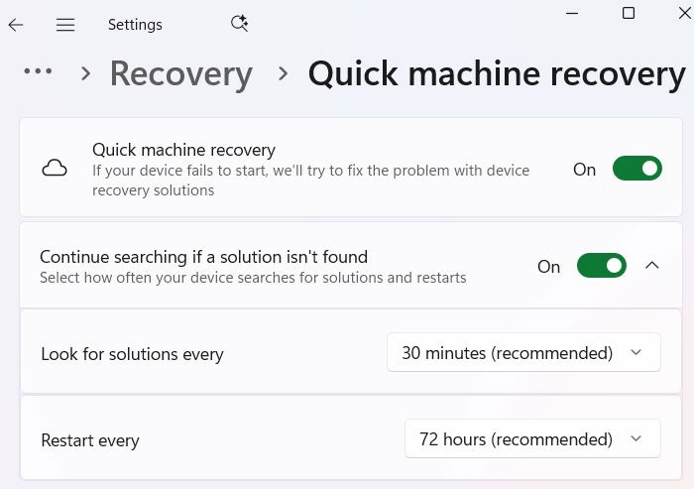Click the Settings title in the title bar
This screenshot has width=694, height=489.
coord(135,25)
